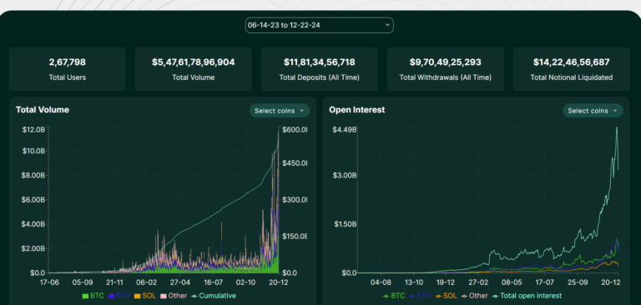Image resolution: width=641 pixels, height=305 pixels.
Task: Open the date range dropdown
Action: [x=320, y=25]
